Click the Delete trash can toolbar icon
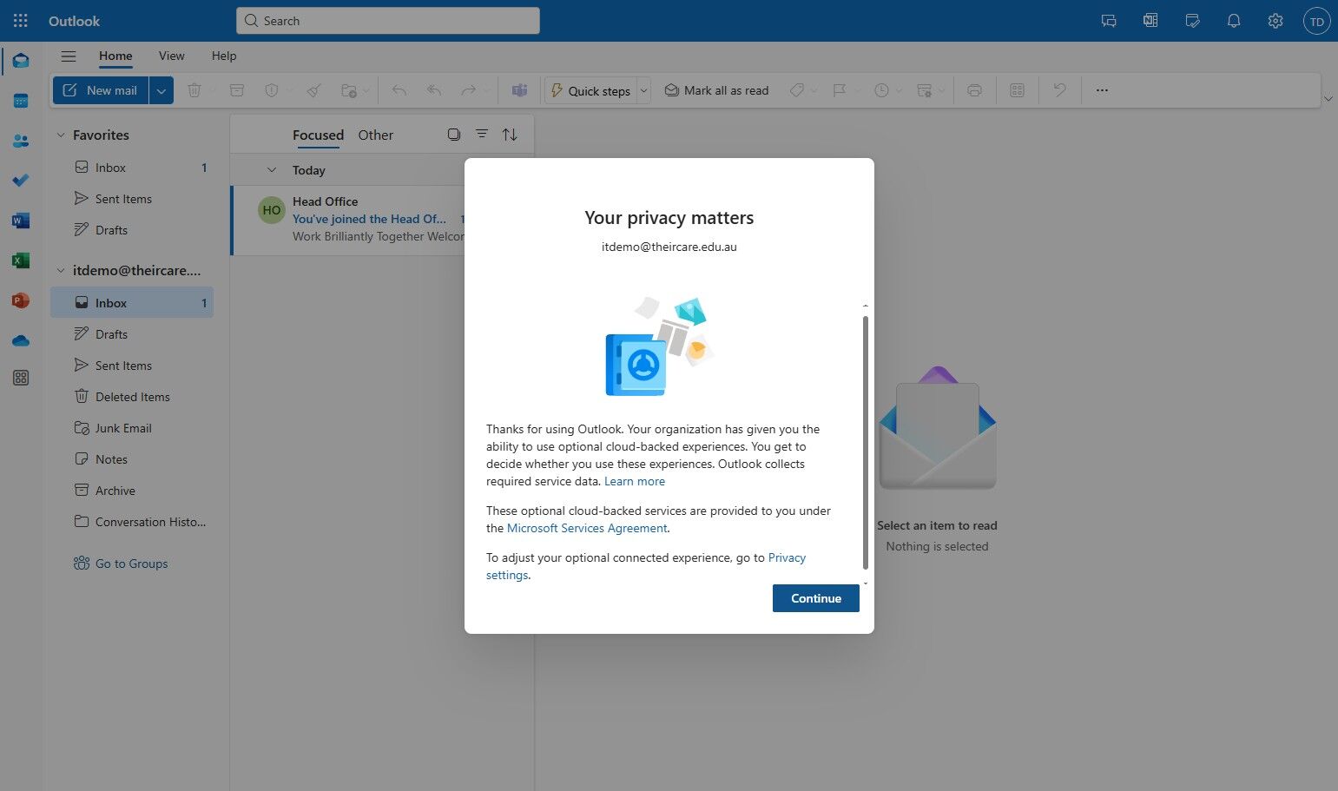This screenshot has width=1338, height=791. 194,90
